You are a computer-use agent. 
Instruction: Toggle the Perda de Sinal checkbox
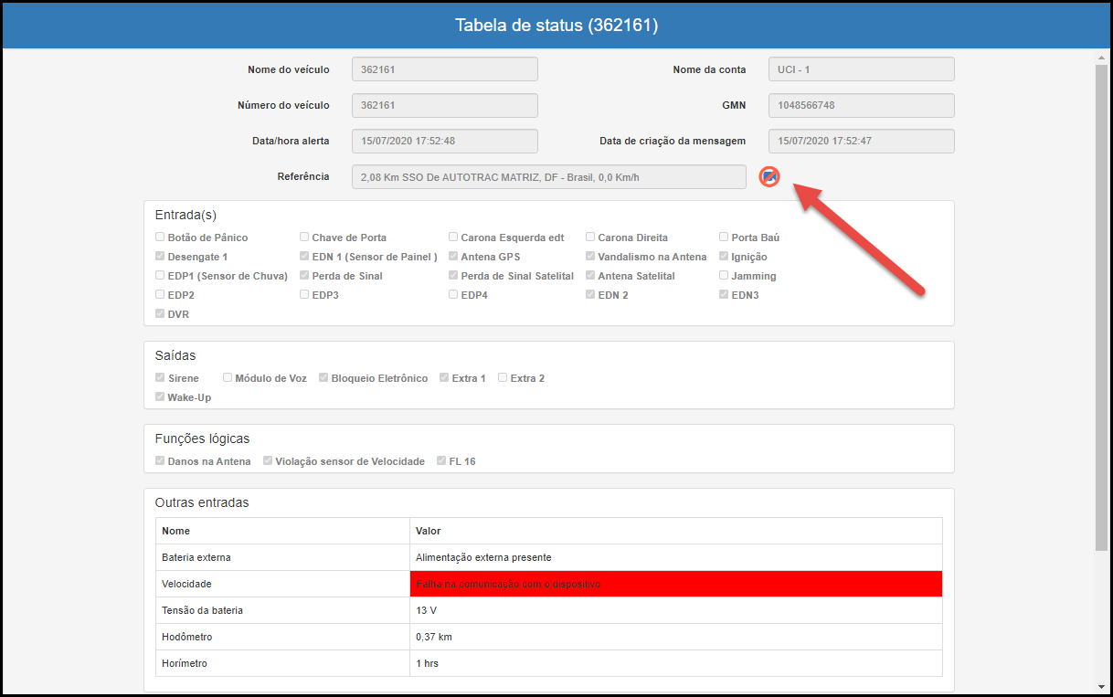(x=304, y=276)
